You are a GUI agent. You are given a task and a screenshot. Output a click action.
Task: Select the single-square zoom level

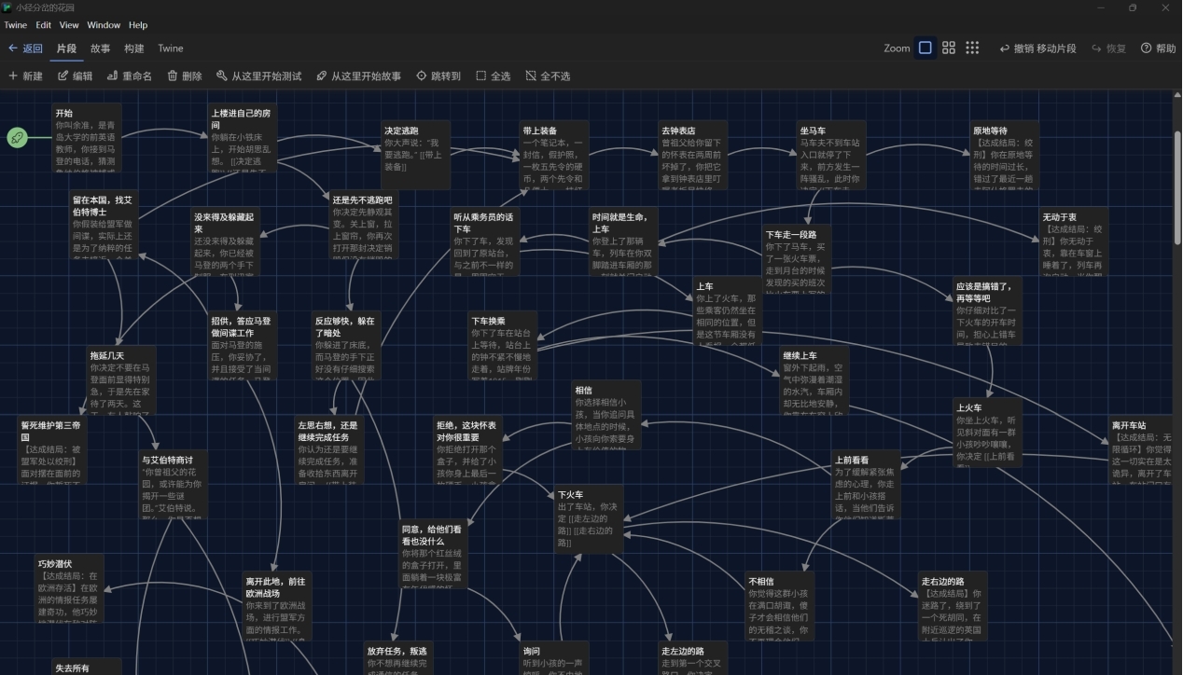(925, 48)
